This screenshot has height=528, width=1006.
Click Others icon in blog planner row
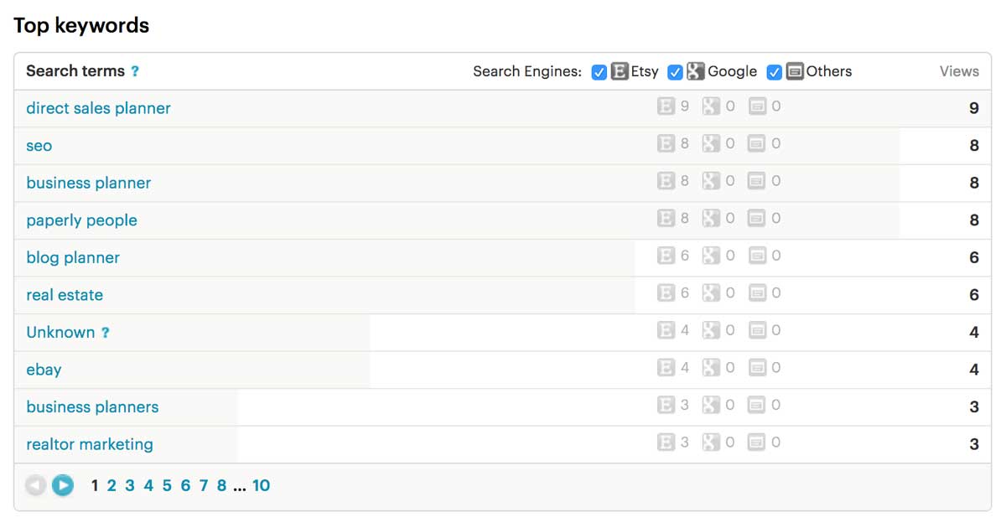click(x=757, y=256)
